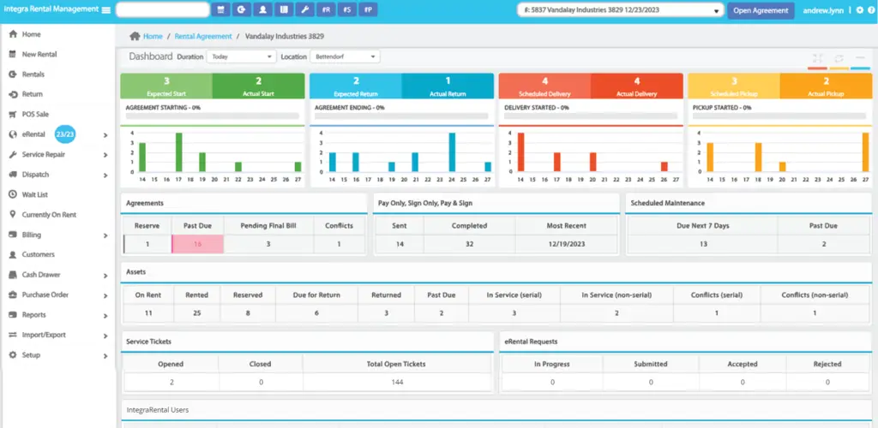This screenshot has width=878, height=428.
Task: Click the 23/23 eRental badge
Action: [x=65, y=134]
